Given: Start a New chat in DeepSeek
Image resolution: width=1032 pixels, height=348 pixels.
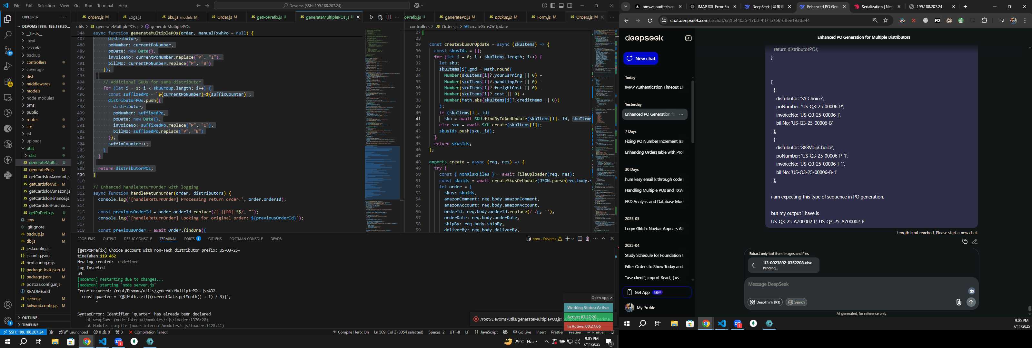Looking at the screenshot, I should [640, 59].
